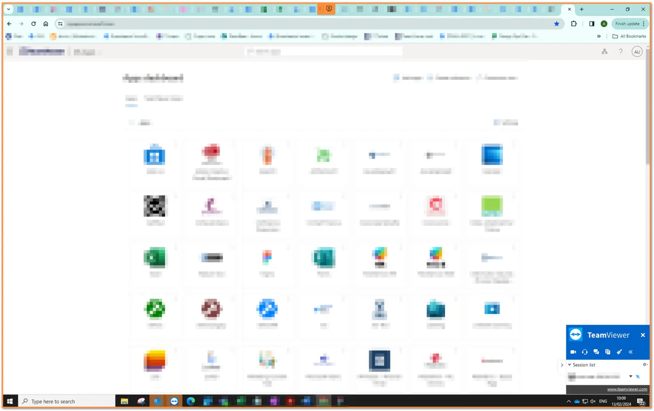Open the Chrome extensions menu
This screenshot has height=411, width=654.
coord(574,24)
